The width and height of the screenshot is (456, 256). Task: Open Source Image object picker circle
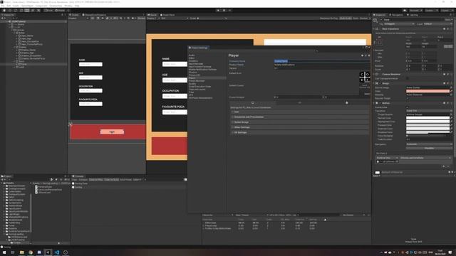[x=451, y=87]
